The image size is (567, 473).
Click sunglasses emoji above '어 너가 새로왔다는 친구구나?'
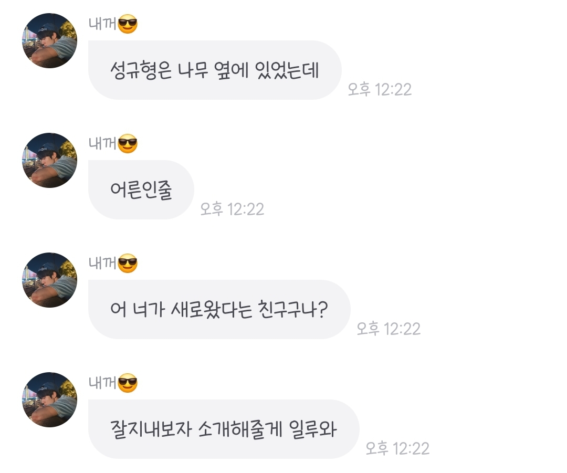pos(128,264)
